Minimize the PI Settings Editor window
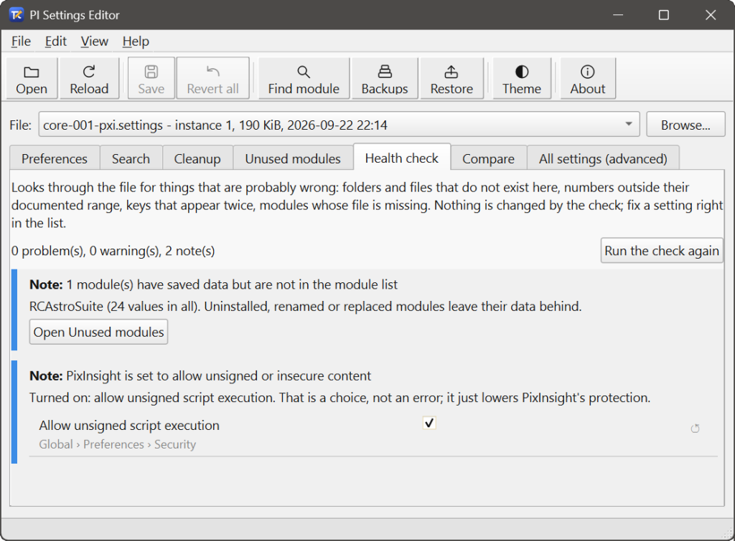The width and height of the screenshot is (735, 541). [618, 15]
